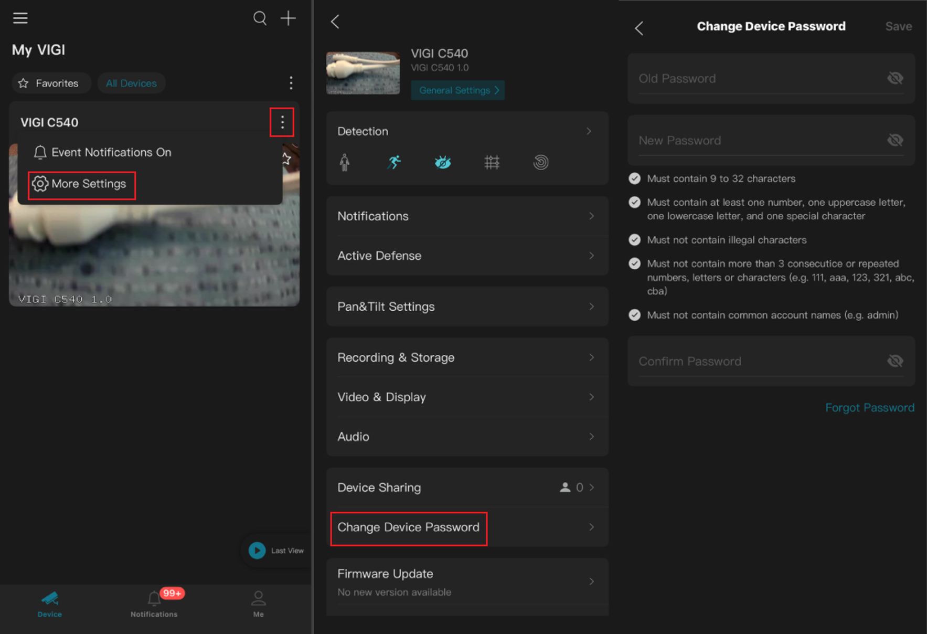The image size is (927, 634).
Task: Choose More Settings from the popup menu
Action: point(82,184)
